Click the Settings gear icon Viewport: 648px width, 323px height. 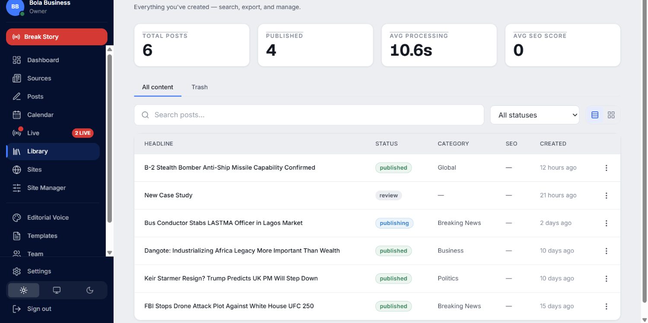pos(17,271)
